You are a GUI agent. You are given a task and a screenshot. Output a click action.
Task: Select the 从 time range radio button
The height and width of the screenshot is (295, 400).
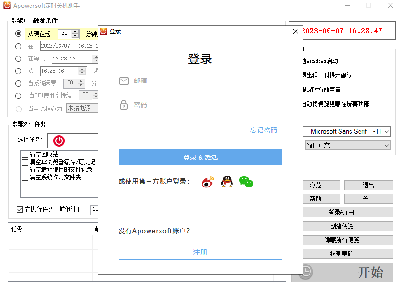18,71
